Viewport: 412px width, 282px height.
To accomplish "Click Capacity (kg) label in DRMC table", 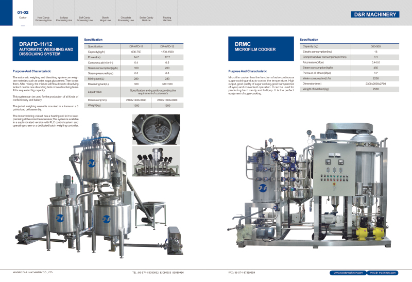I will pyautogui.click(x=311, y=46).
